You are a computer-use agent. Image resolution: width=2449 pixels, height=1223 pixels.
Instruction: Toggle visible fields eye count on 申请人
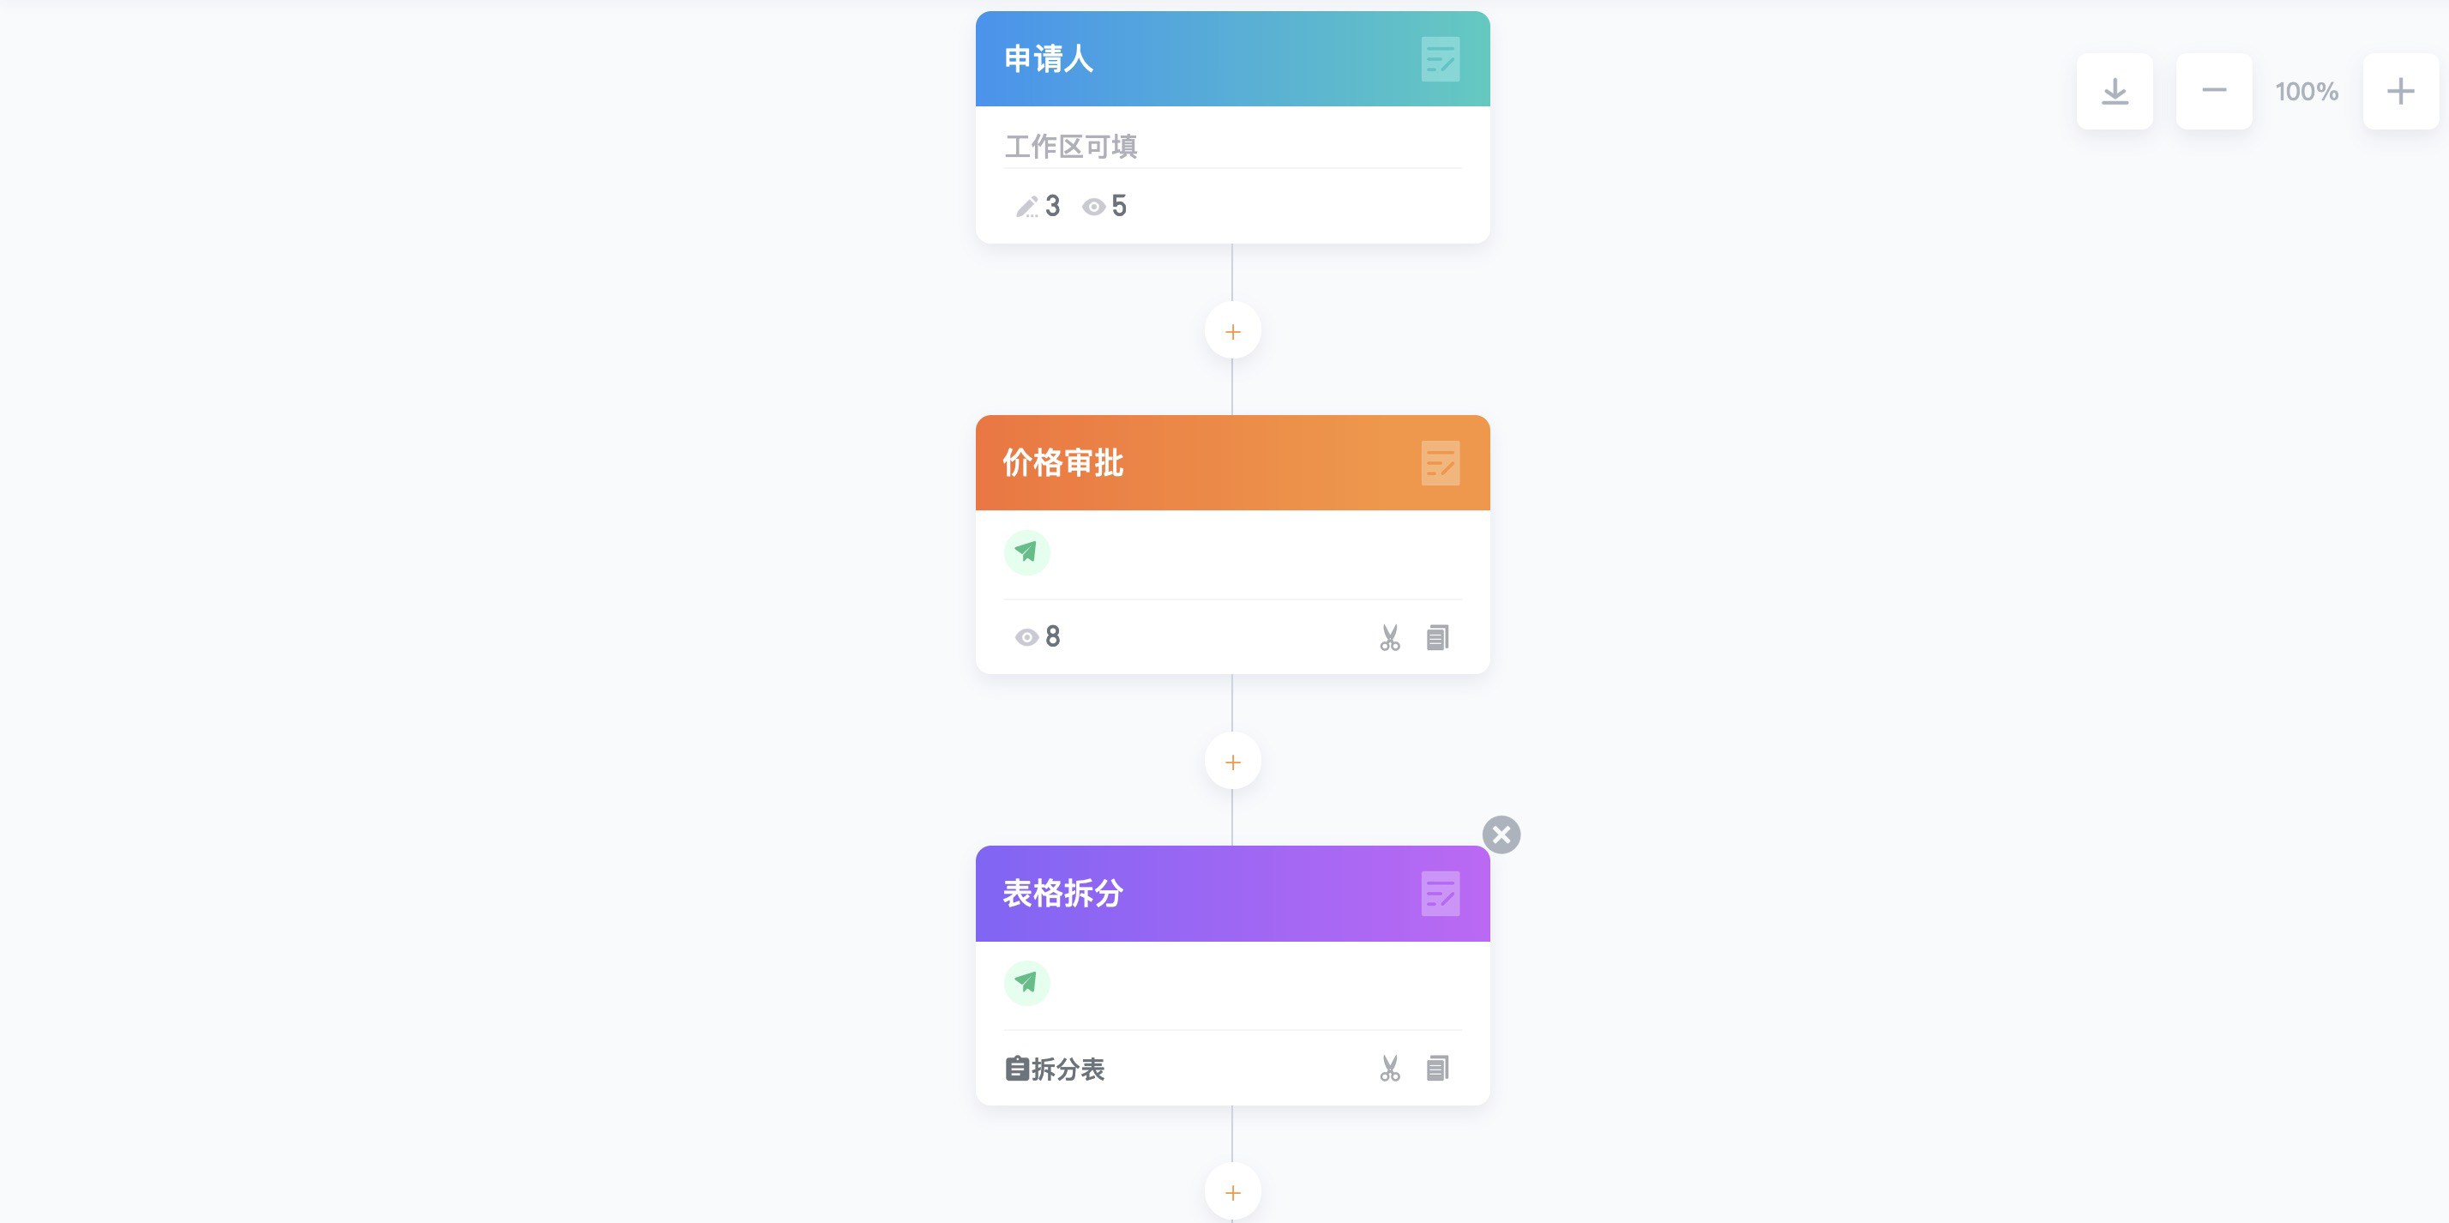[1104, 207]
